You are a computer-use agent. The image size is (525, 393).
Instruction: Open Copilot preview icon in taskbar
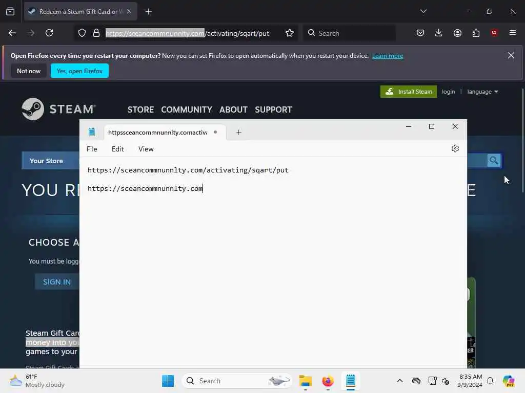[508, 381]
